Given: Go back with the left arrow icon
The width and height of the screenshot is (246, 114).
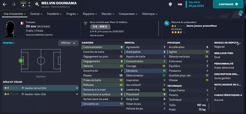Looking at the screenshot, I should point(5,4).
